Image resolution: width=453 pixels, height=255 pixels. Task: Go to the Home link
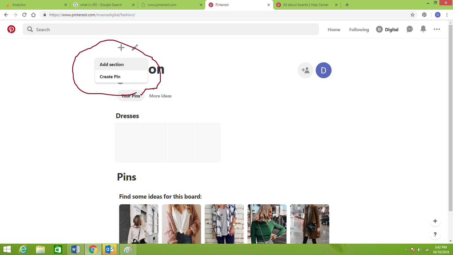[334, 29]
